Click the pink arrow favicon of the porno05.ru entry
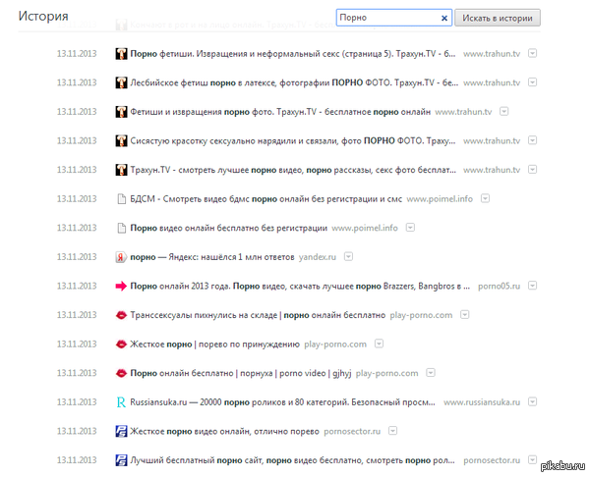The height and width of the screenshot is (477, 590). pyautogui.click(x=121, y=287)
